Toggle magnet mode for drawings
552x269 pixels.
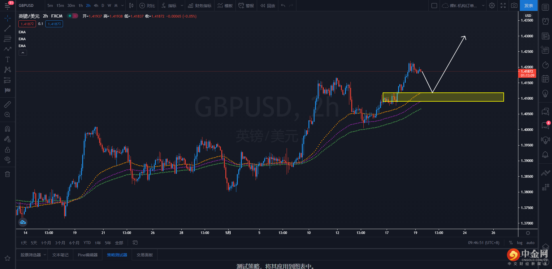7,129
